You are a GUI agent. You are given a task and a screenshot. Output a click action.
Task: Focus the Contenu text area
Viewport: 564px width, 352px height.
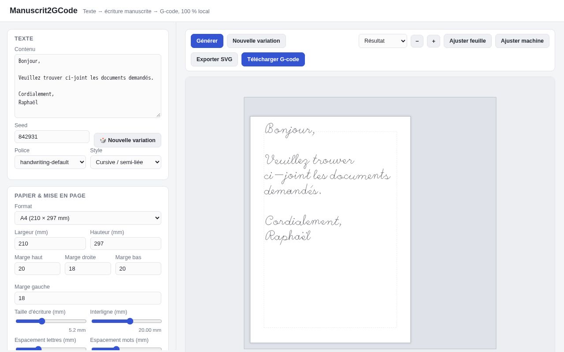point(88,86)
